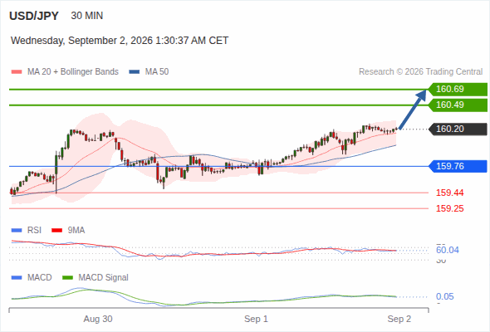Click the RSI value 60.04

448,250
